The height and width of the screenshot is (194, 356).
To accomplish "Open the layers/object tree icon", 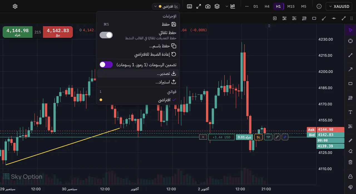I will (217, 6).
